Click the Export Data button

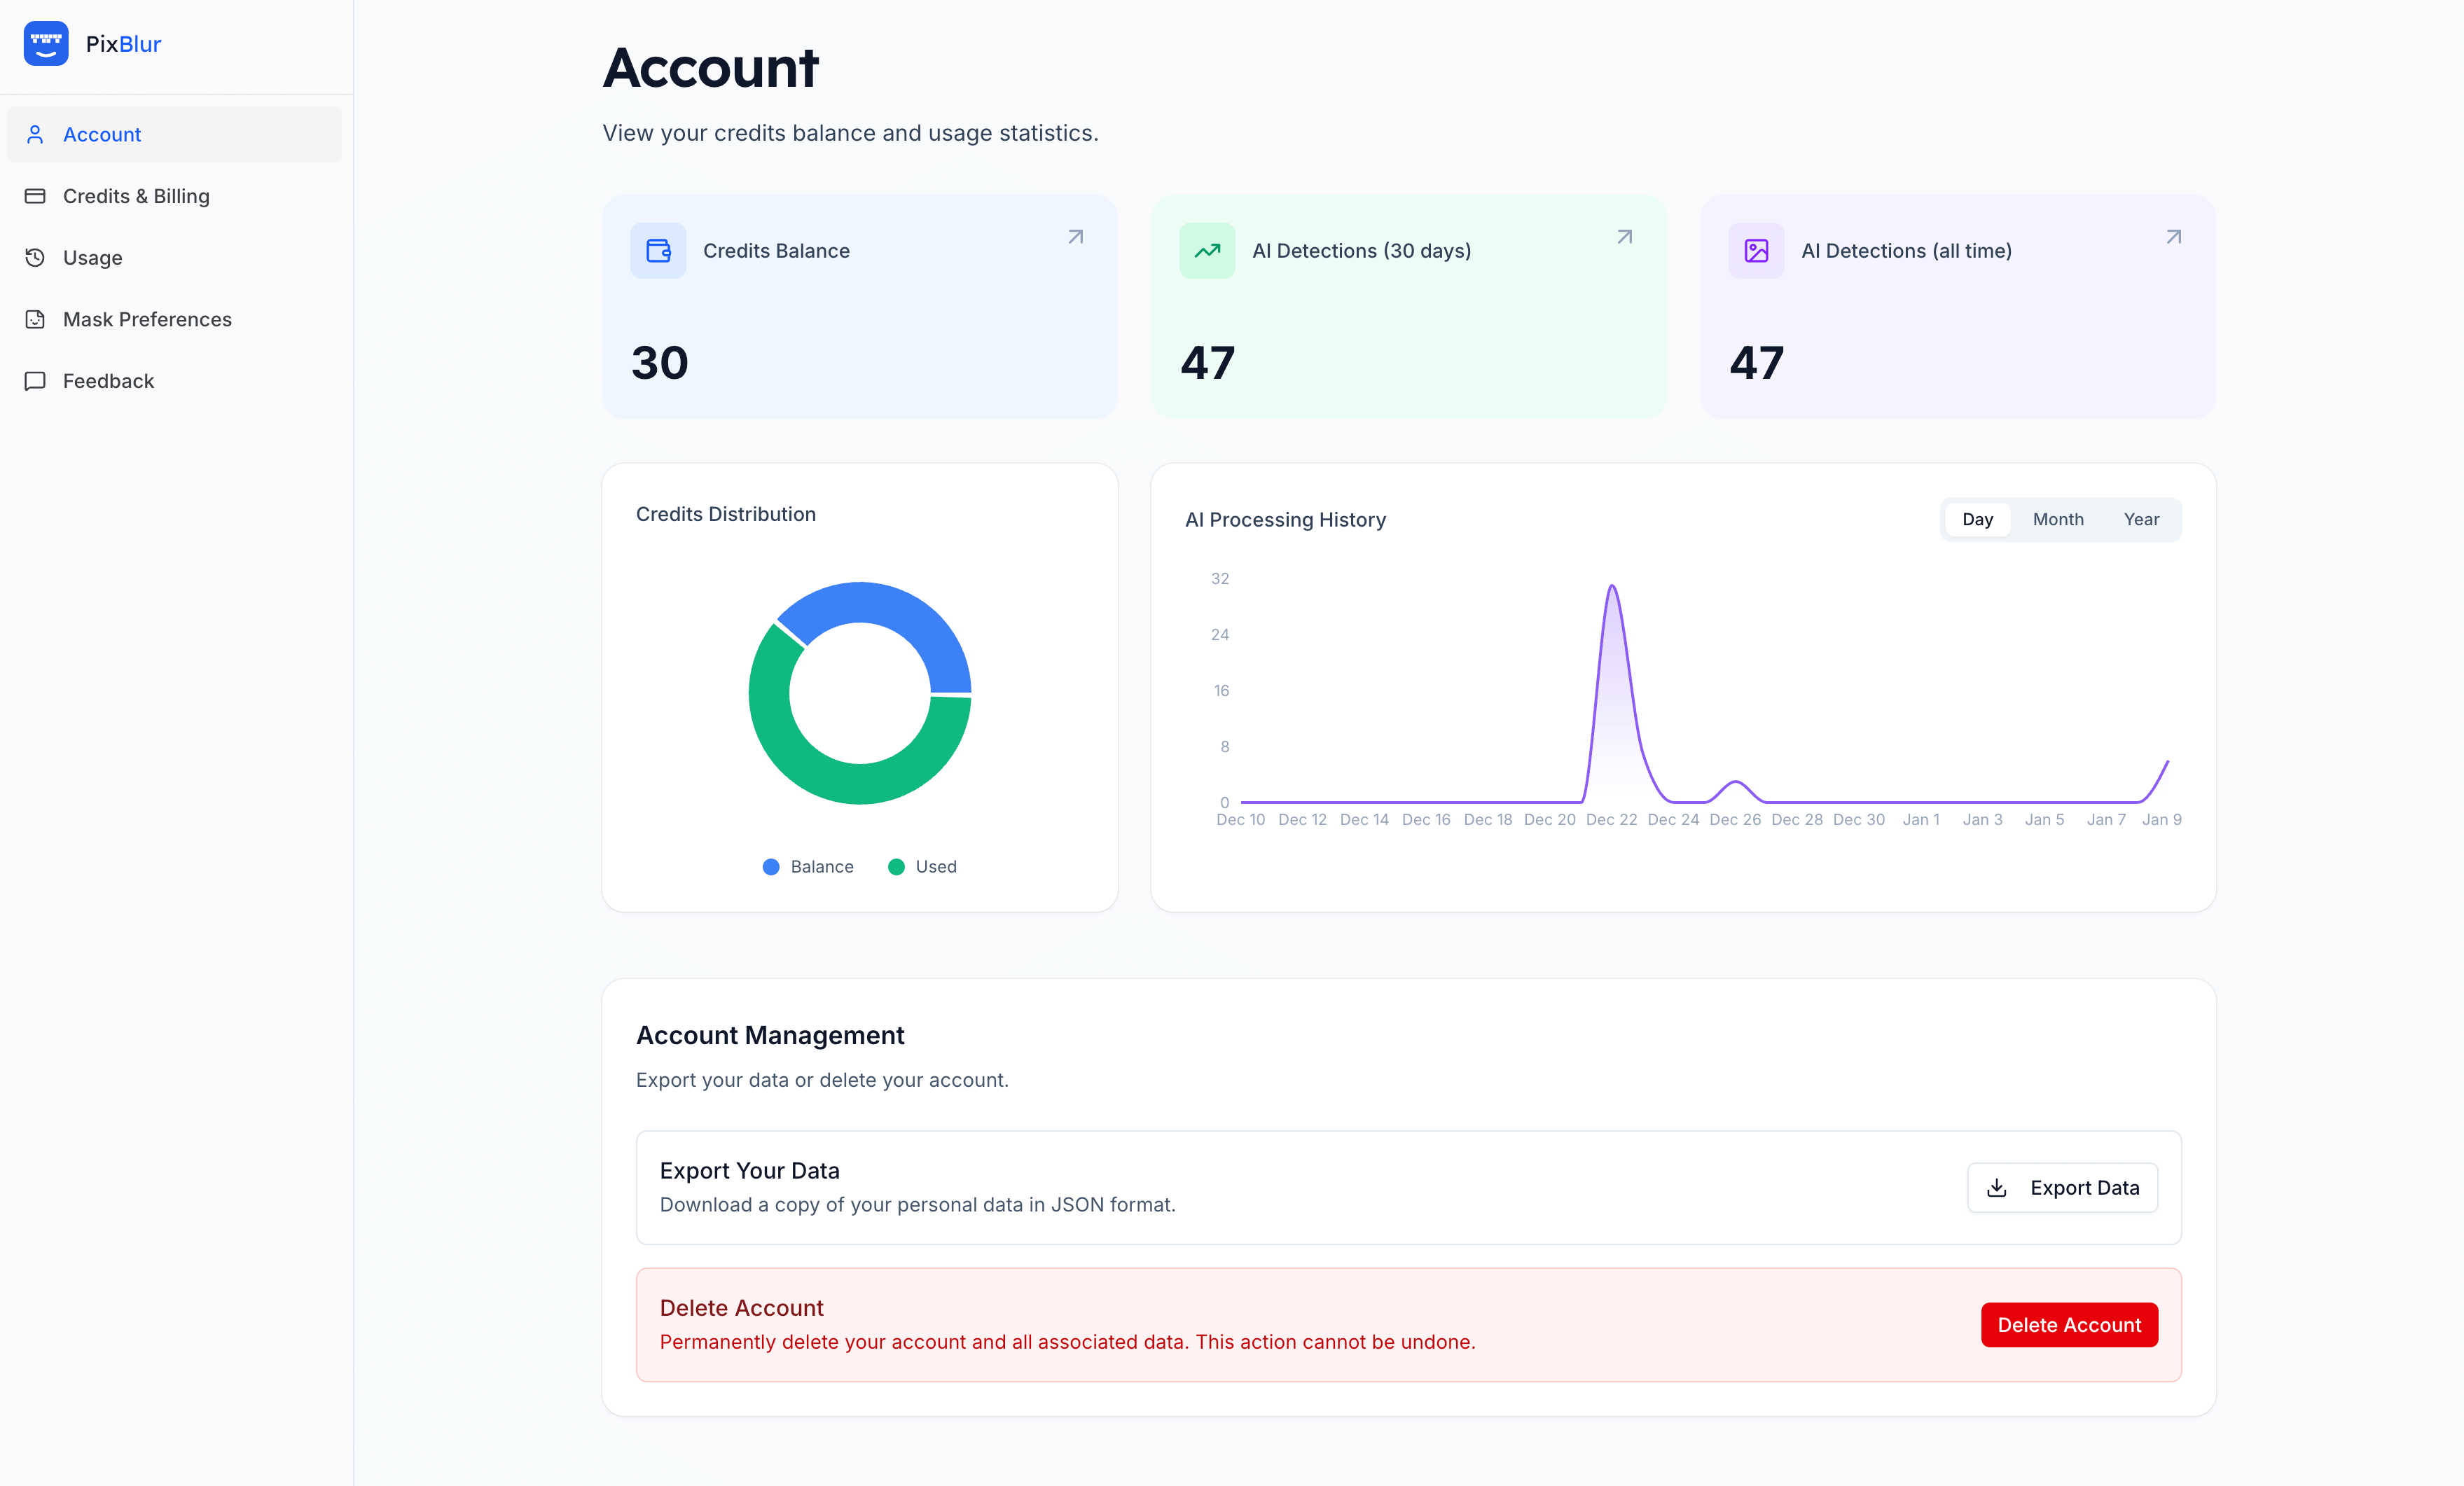point(2062,1187)
